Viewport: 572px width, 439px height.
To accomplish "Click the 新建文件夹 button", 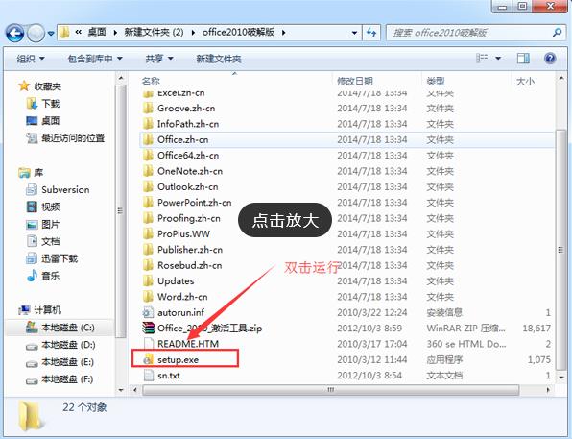I will [x=219, y=59].
